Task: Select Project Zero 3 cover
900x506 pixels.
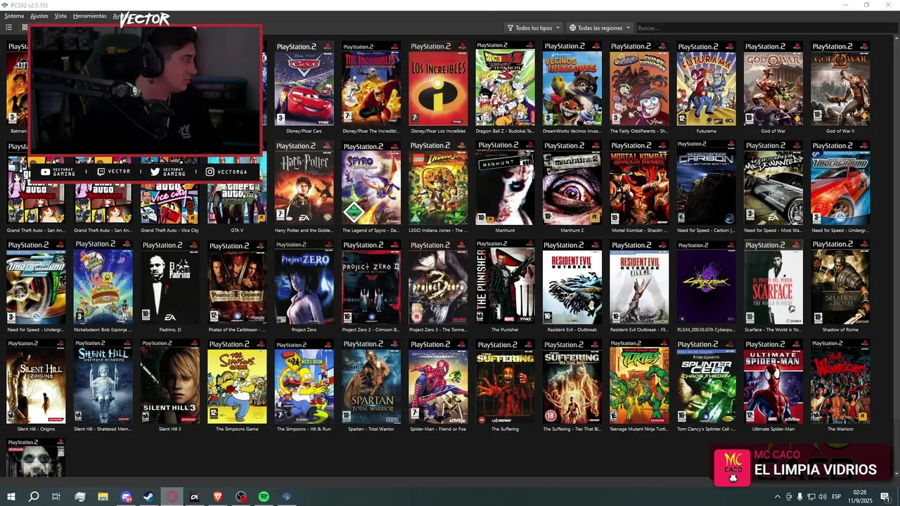Action: (438, 283)
